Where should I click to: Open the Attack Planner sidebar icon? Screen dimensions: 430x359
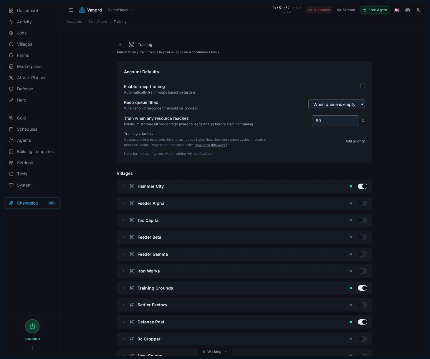(x=11, y=78)
